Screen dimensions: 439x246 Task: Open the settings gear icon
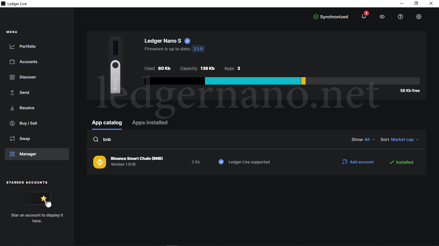pyautogui.click(x=419, y=17)
